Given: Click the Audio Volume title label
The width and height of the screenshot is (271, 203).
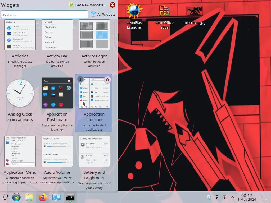Looking at the screenshot, I should tap(57, 172).
